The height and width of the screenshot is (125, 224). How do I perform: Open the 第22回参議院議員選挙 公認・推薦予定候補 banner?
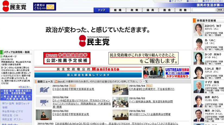coord(67,58)
